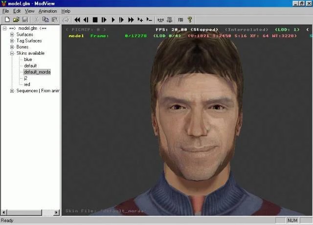313x225 pixels.
Task: Select the Surfaces tree label
Action: 25,35
